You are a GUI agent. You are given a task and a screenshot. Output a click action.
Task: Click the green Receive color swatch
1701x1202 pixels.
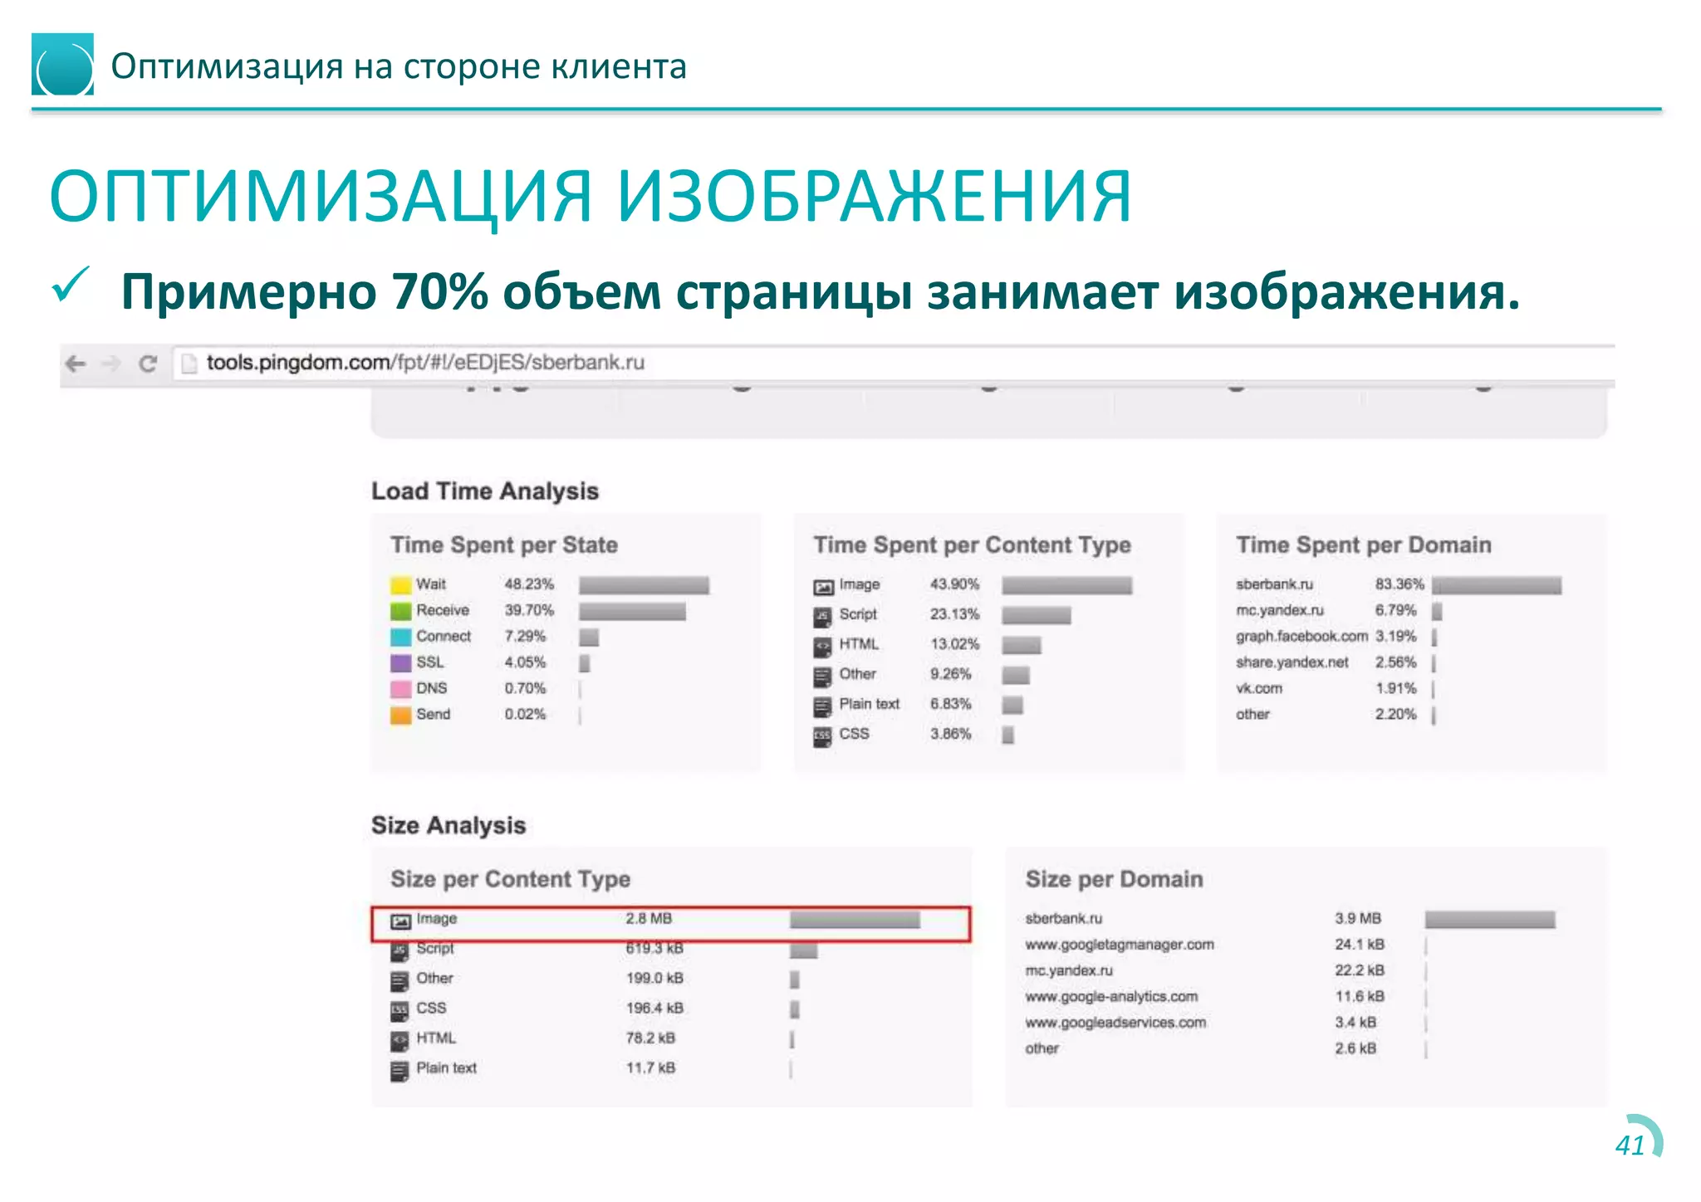pos(401,611)
